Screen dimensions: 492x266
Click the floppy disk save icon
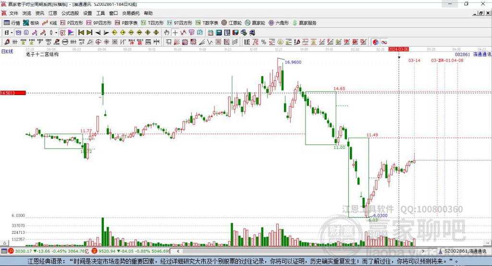(x=235, y=33)
